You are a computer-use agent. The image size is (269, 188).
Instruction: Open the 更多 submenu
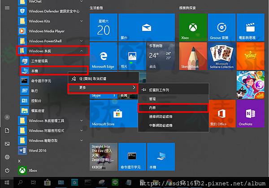[x=104, y=88]
